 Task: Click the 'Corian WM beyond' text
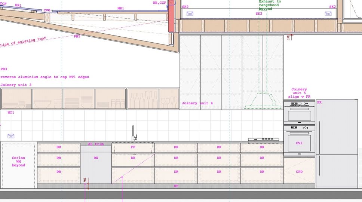18,161
